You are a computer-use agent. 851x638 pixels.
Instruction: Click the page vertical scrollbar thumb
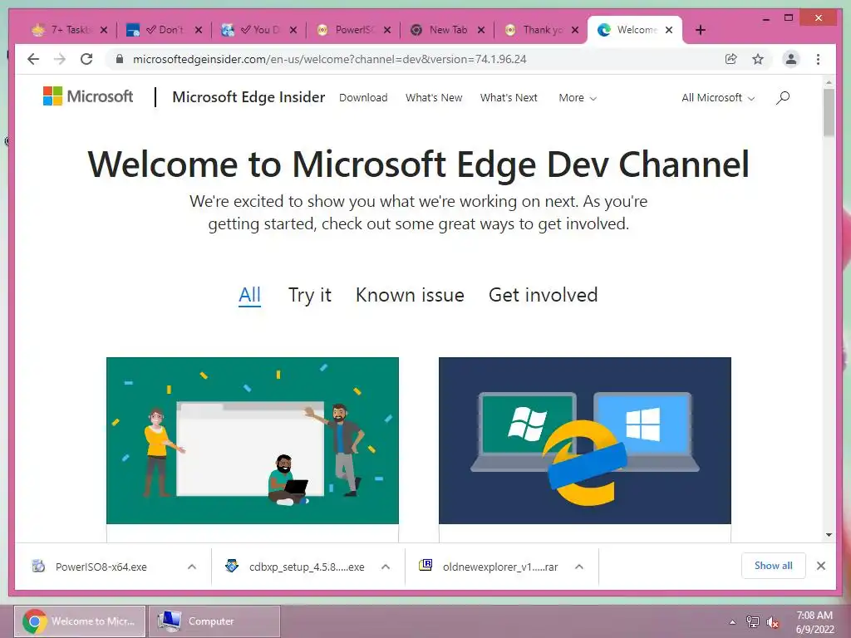829,112
